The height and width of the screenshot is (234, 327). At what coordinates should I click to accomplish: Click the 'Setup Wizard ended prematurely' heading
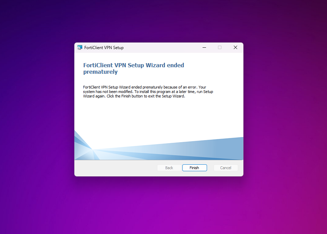[133, 69]
